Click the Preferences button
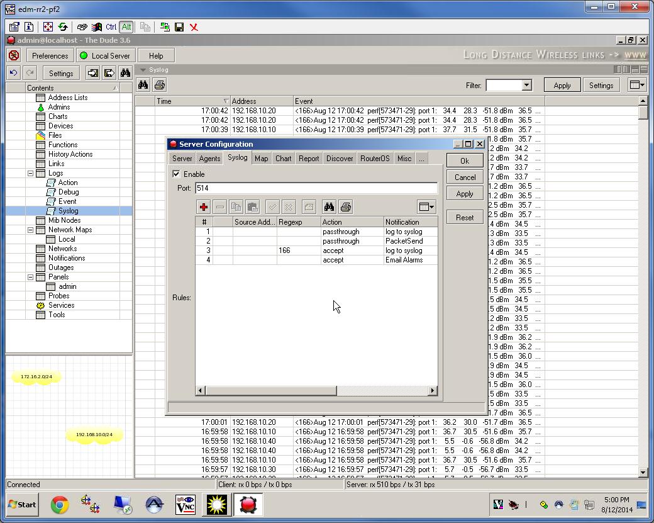Screen dimensions: 654x523 50,56
